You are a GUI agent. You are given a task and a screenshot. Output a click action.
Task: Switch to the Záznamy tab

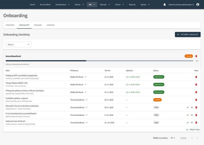tap(51, 25)
